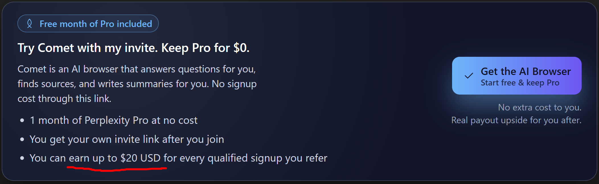Screen dimensions: 599x184
Task: Click 'qualified signup you refer' text
Action: [267, 158]
